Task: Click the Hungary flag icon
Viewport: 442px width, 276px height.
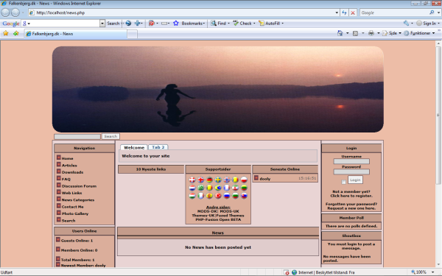Action: pyautogui.click(x=192, y=196)
